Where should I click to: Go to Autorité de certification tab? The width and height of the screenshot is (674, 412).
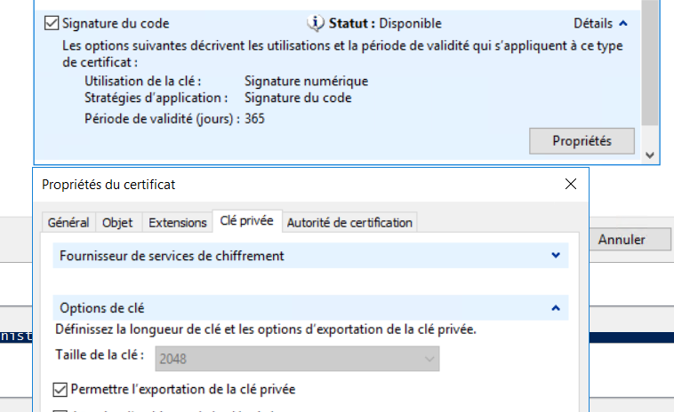tap(349, 223)
